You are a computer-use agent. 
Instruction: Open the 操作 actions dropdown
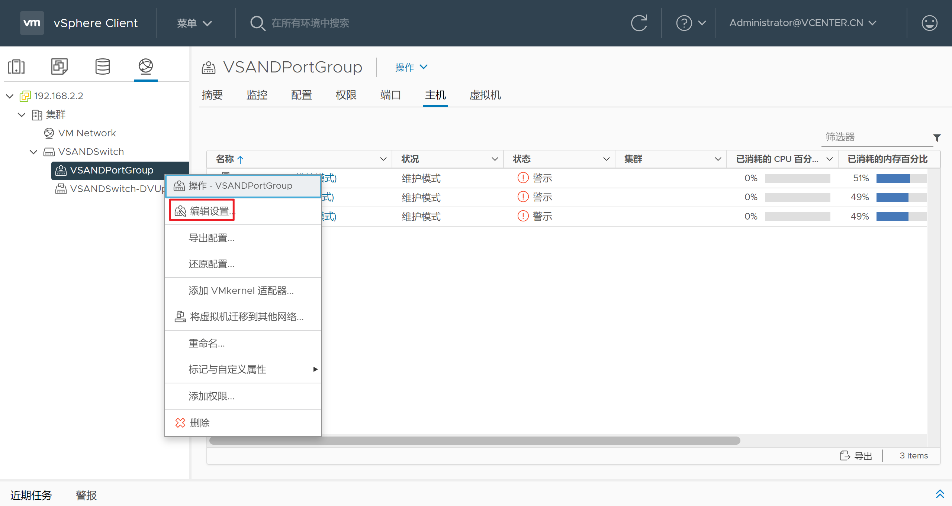(412, 67)
